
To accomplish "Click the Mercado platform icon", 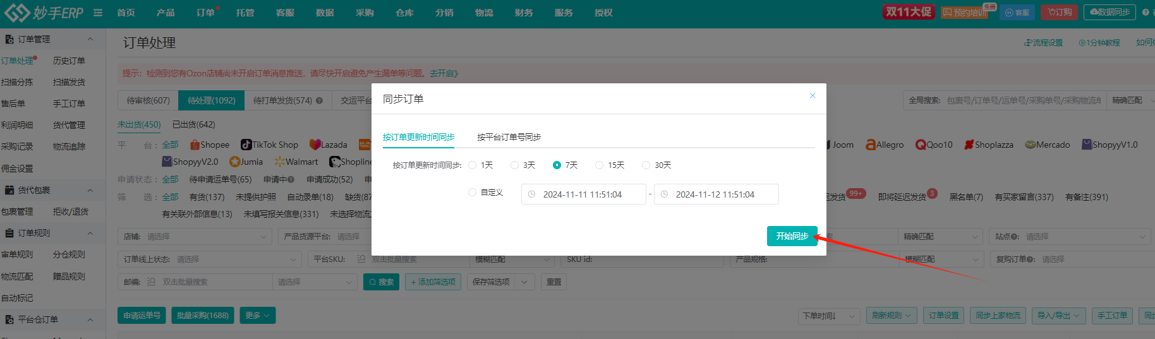I will (1031, 145).
